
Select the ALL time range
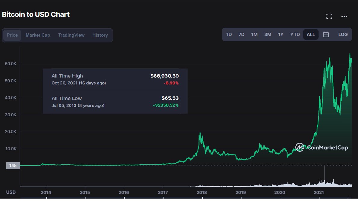tap(311, 35)
